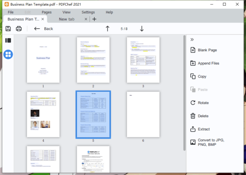
Task: Collapse the right panel with double chevron
Action: click(x=192, y=39)
